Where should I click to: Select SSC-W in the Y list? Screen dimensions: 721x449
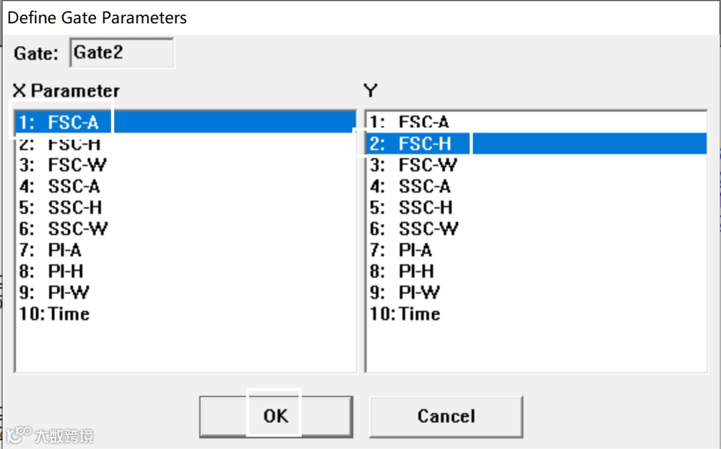coord(429,229)
